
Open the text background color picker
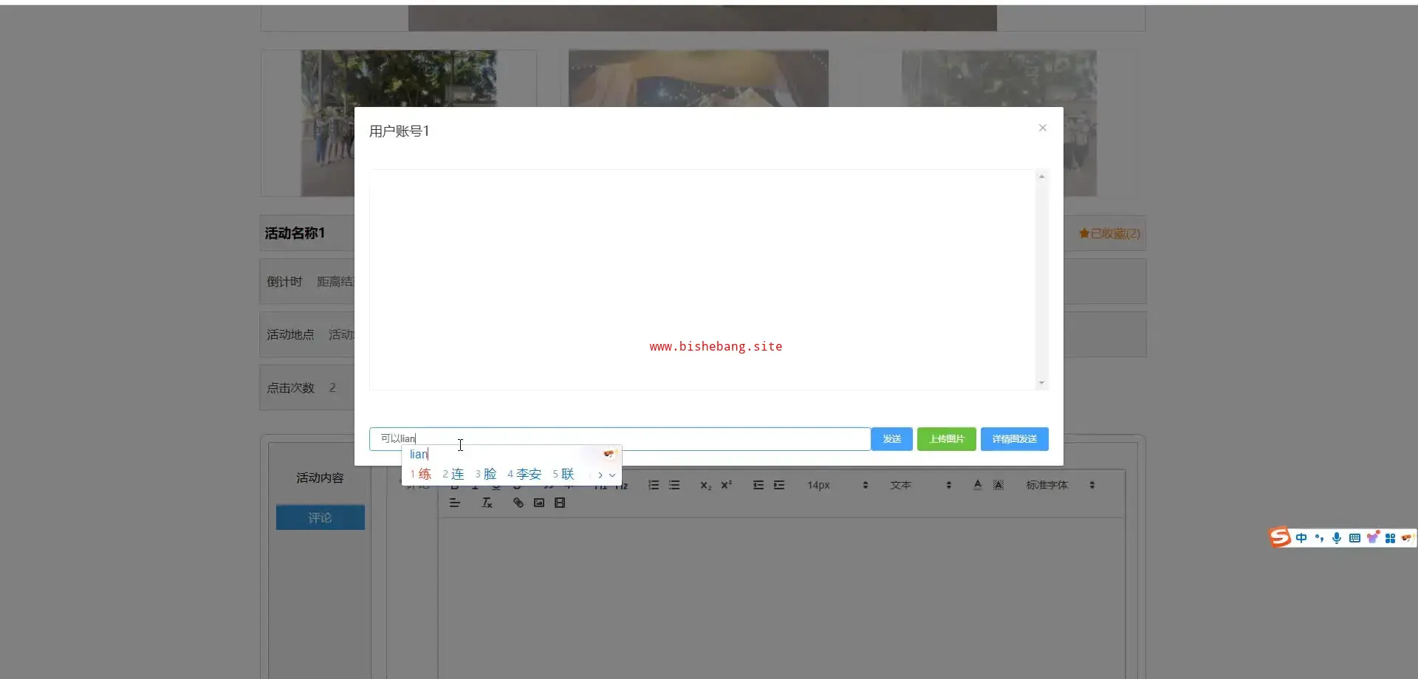999,485
